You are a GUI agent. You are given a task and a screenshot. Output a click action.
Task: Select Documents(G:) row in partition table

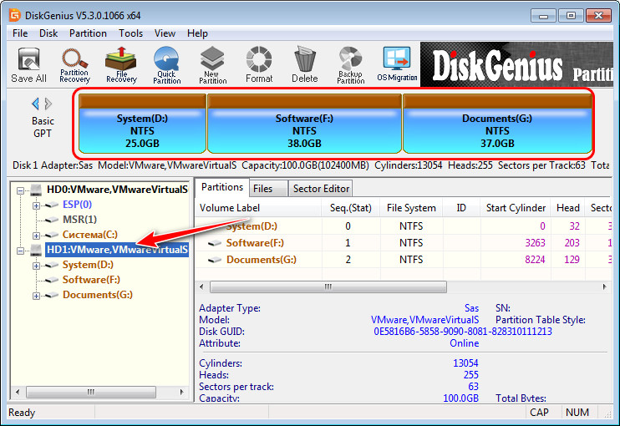(404, 260)
